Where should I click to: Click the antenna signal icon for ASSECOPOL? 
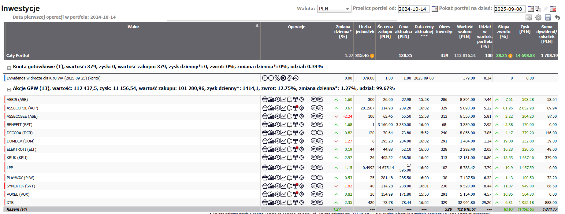click(296, 108)
